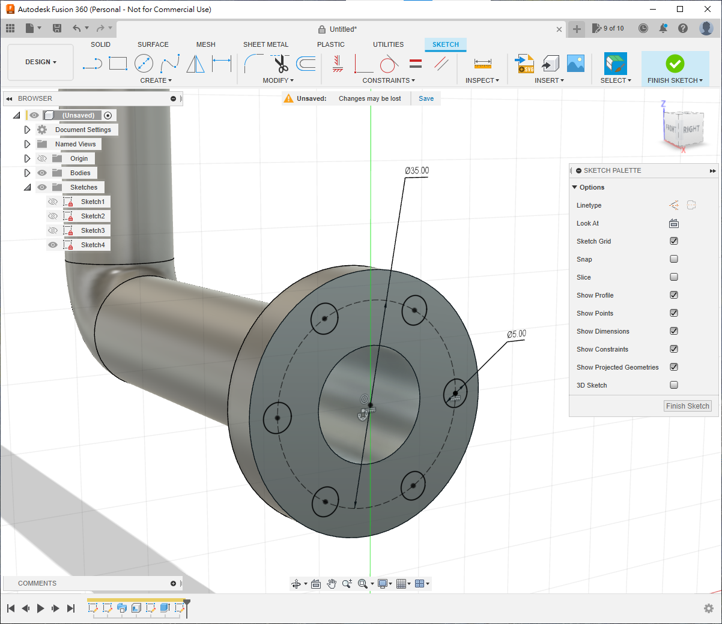Select the Line sketch tool

click(x=92, y=64)
